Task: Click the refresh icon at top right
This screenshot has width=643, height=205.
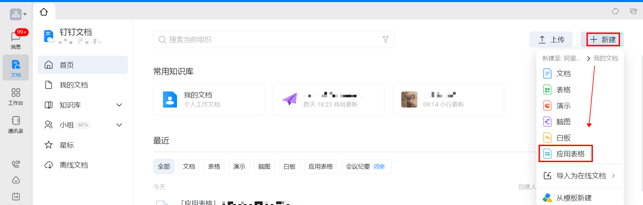Action: point(615,11)
